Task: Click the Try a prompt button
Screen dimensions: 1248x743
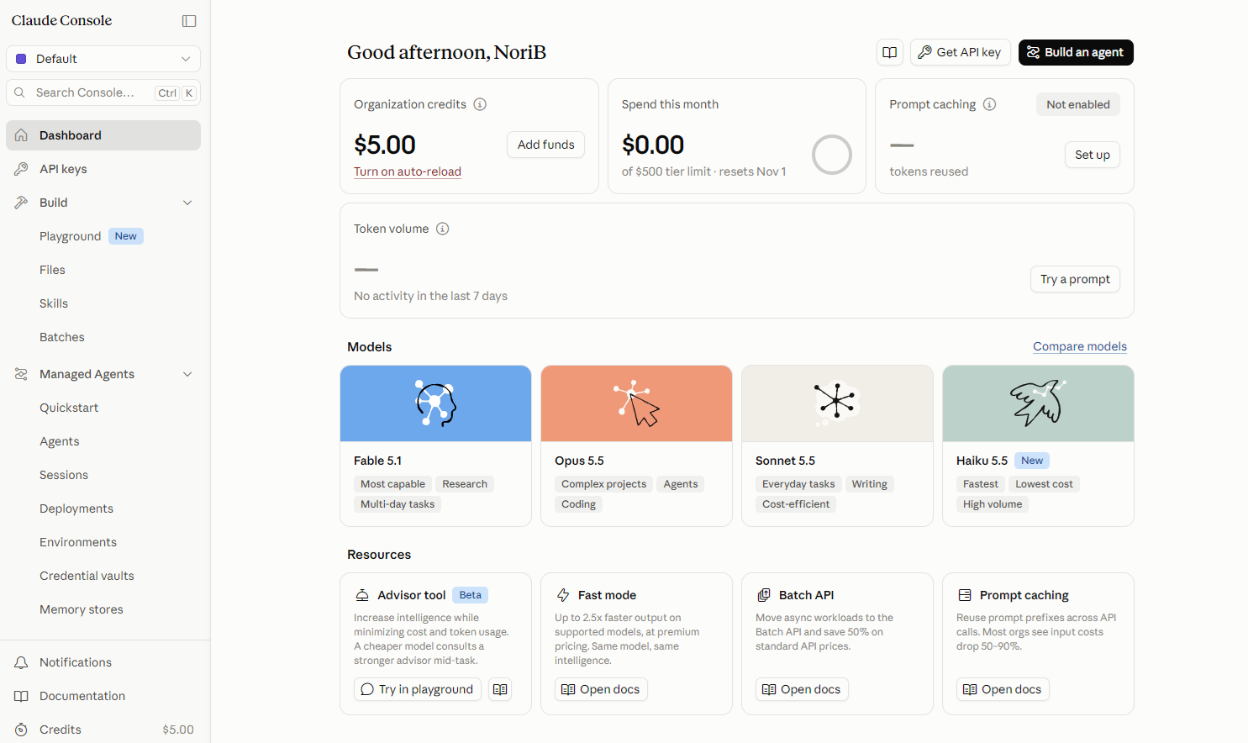Action: tap(1075, 279)
